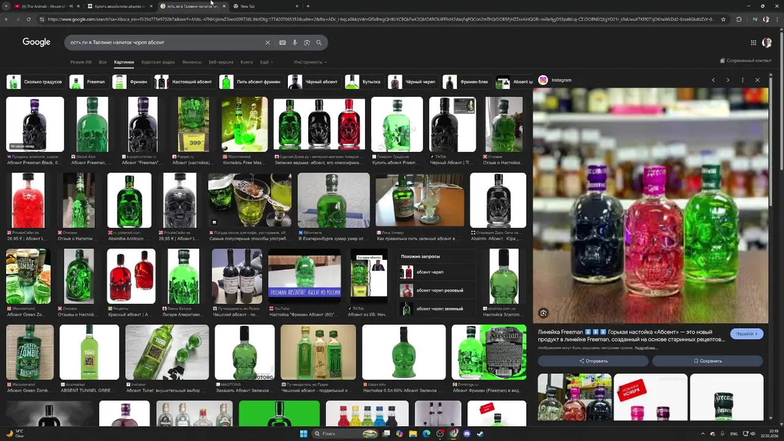The height and width of the screenshot is (441, 784).
Task: Open Instagram source link in preview header
Action: coord(555,80)
